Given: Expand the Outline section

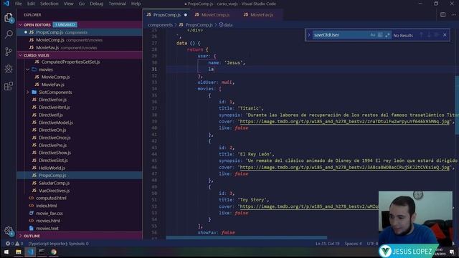Looking at the screenshot, I should pyautogui.click(x=21, y=236).
